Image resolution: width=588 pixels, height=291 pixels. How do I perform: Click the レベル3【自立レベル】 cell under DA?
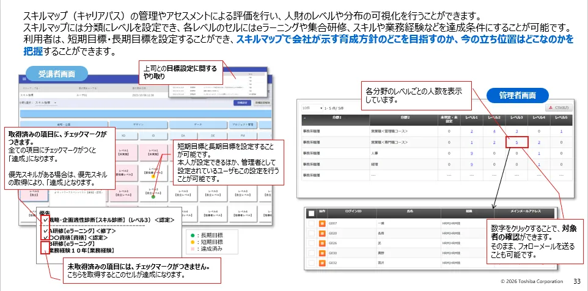point(183,193)
